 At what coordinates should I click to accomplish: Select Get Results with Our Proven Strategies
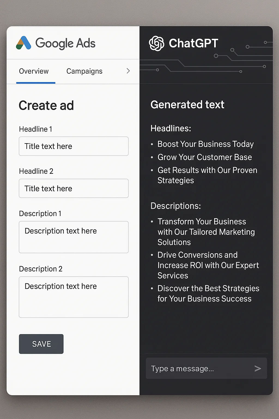pos(207,175)
